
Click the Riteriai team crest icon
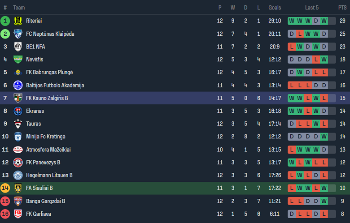pyautogui.click(x=18, y=21)
